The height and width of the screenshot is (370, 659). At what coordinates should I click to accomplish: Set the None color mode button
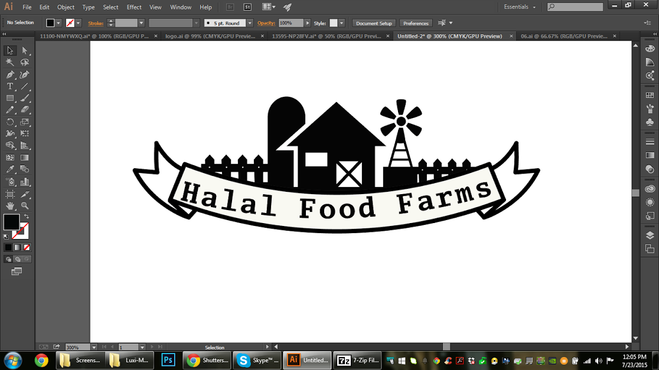tap(27, 247)
